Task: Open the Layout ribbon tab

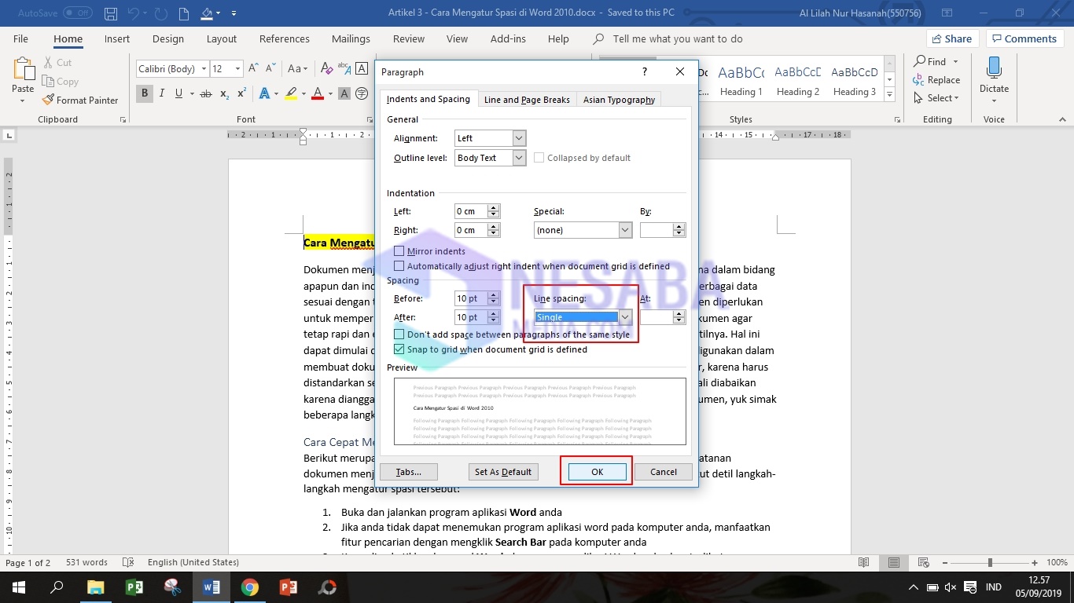Action: [x=221, y=38]
